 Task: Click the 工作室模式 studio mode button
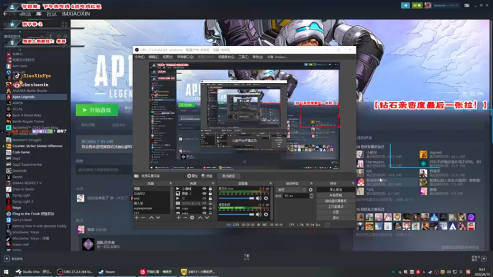coord(335,207)
